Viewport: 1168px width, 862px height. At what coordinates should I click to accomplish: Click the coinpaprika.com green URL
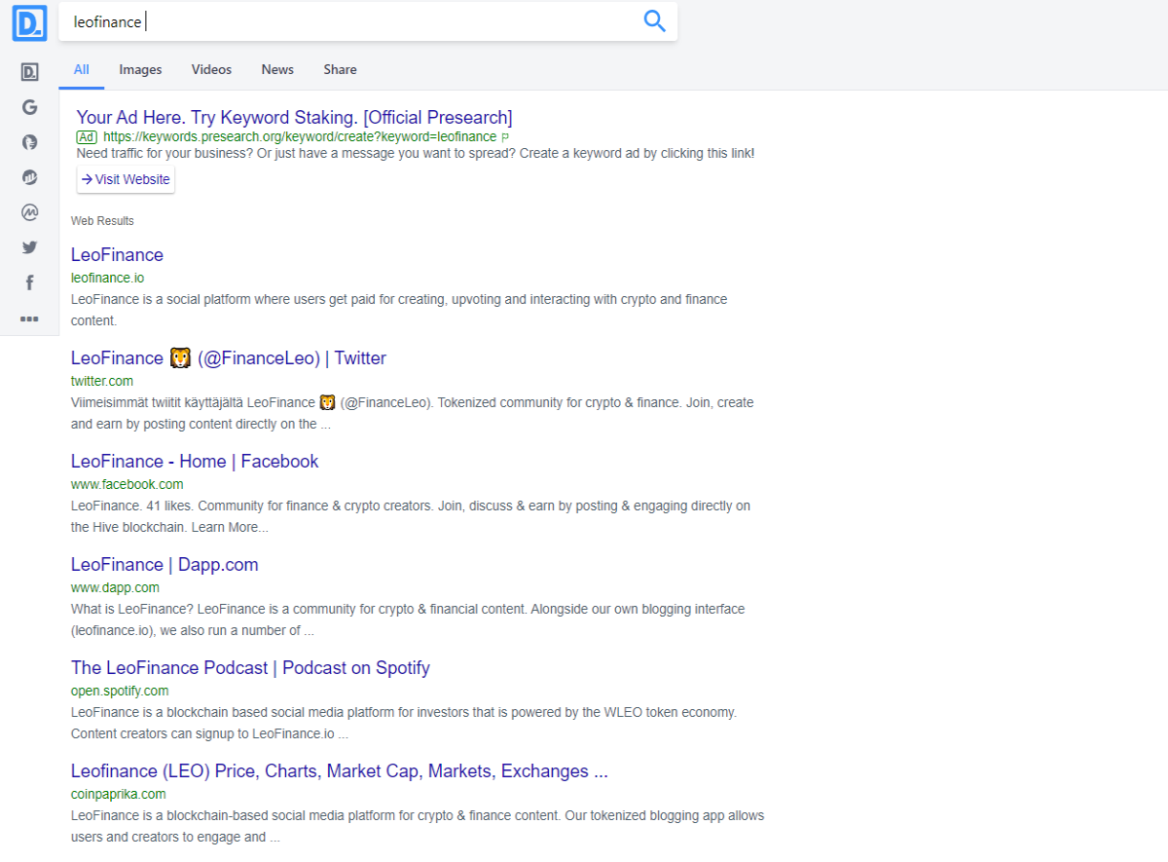119,794
